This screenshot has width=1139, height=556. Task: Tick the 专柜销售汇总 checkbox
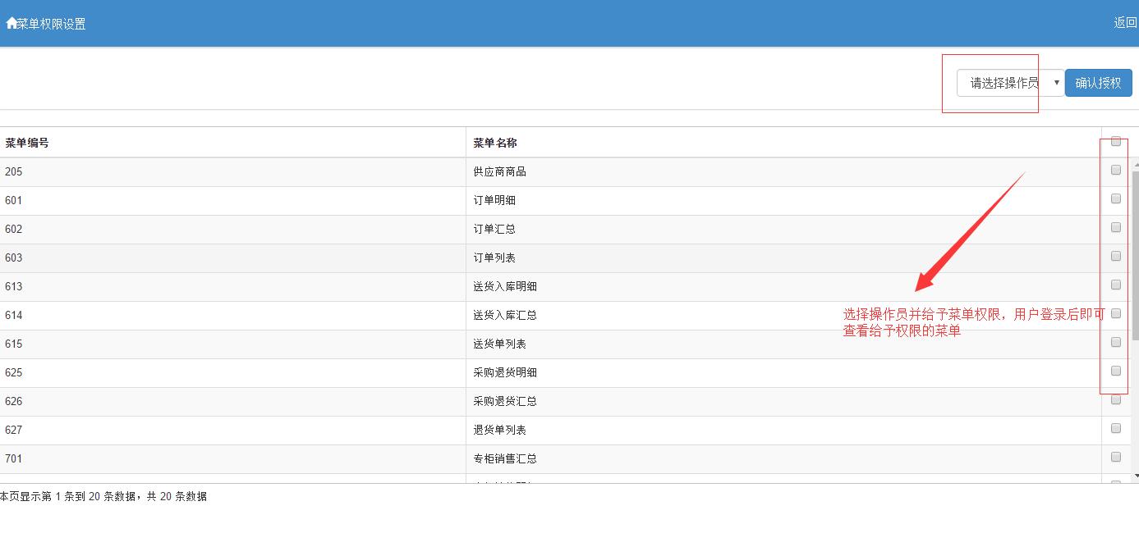point(1116,458)
